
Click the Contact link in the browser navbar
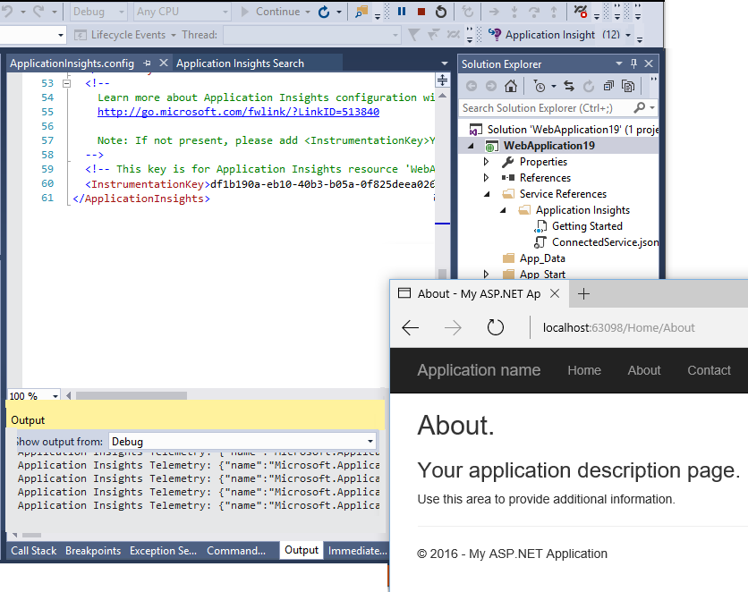709,370
